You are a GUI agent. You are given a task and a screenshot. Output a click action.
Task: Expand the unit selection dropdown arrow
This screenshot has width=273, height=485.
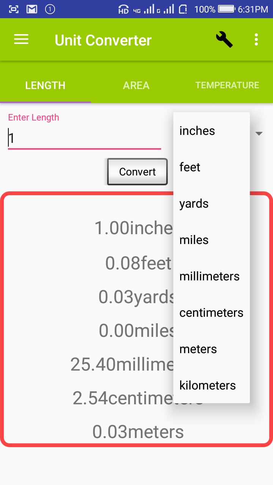pyautogui.click(x=259, y=133)
